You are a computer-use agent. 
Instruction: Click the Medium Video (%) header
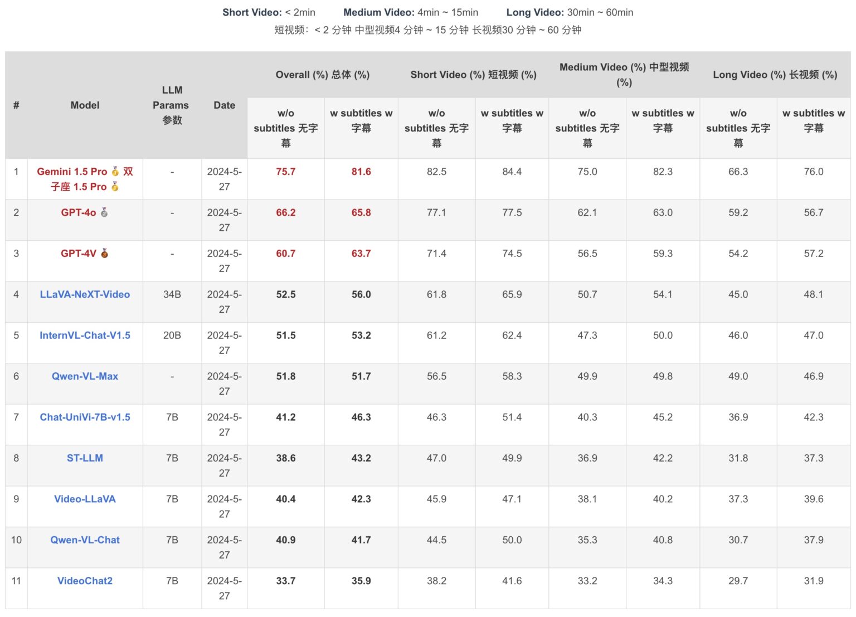[x=624, y=75]
